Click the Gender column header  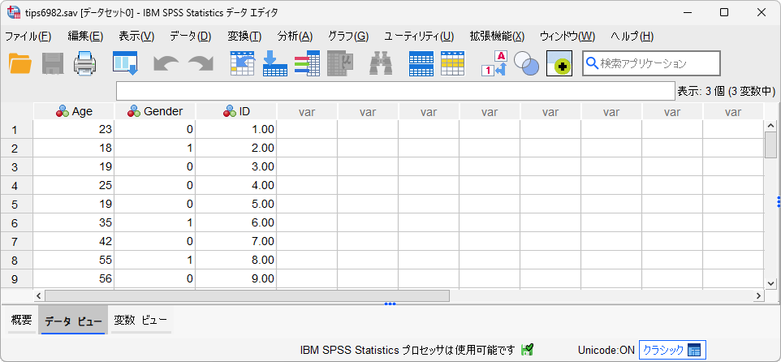(155, 111)
